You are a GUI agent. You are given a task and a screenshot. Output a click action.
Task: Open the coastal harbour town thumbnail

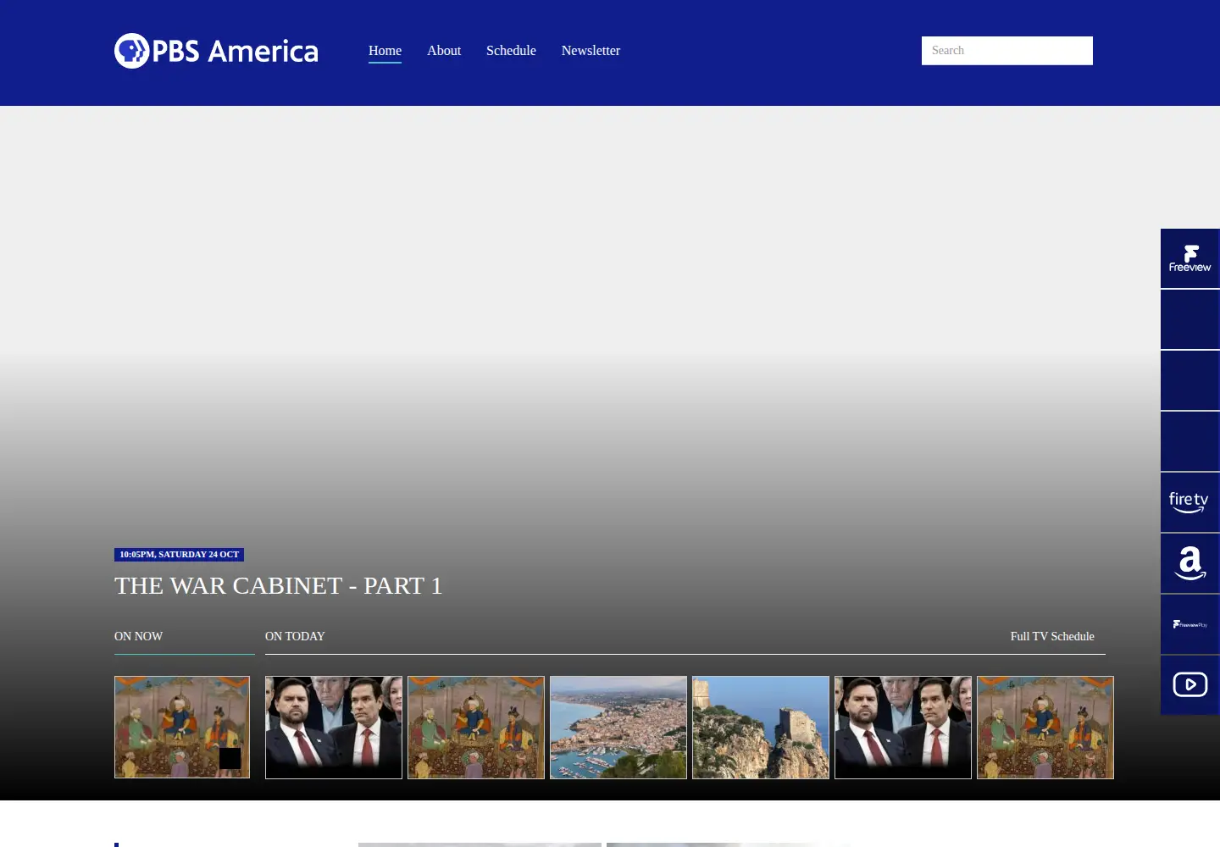coord(618,728)
